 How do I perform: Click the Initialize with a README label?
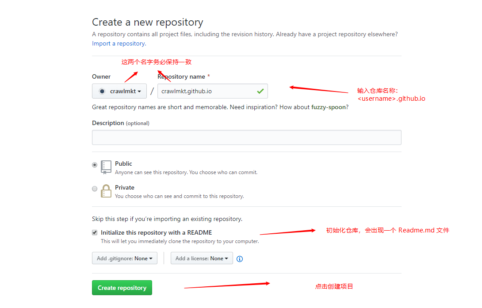click(x=156, y=232)
